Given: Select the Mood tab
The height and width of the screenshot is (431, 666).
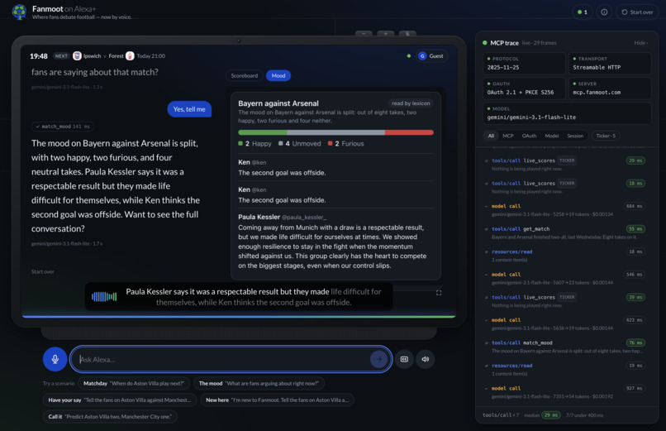Looking at the screenshot, I should [x=278, y=75].
